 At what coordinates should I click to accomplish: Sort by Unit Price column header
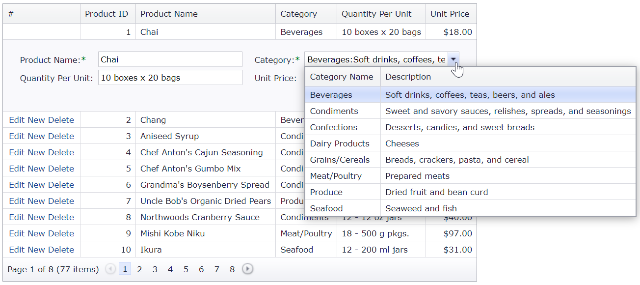pos(450,14)
